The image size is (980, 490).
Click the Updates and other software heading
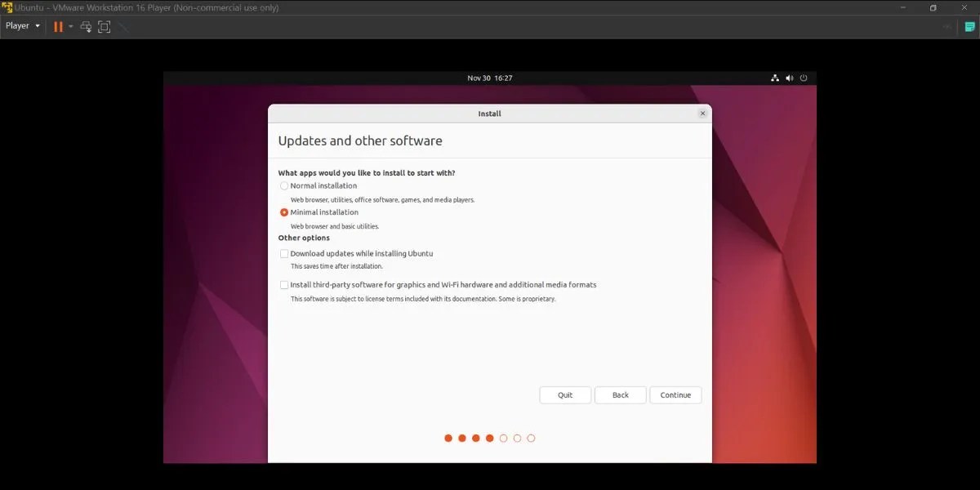pos(360,140)
